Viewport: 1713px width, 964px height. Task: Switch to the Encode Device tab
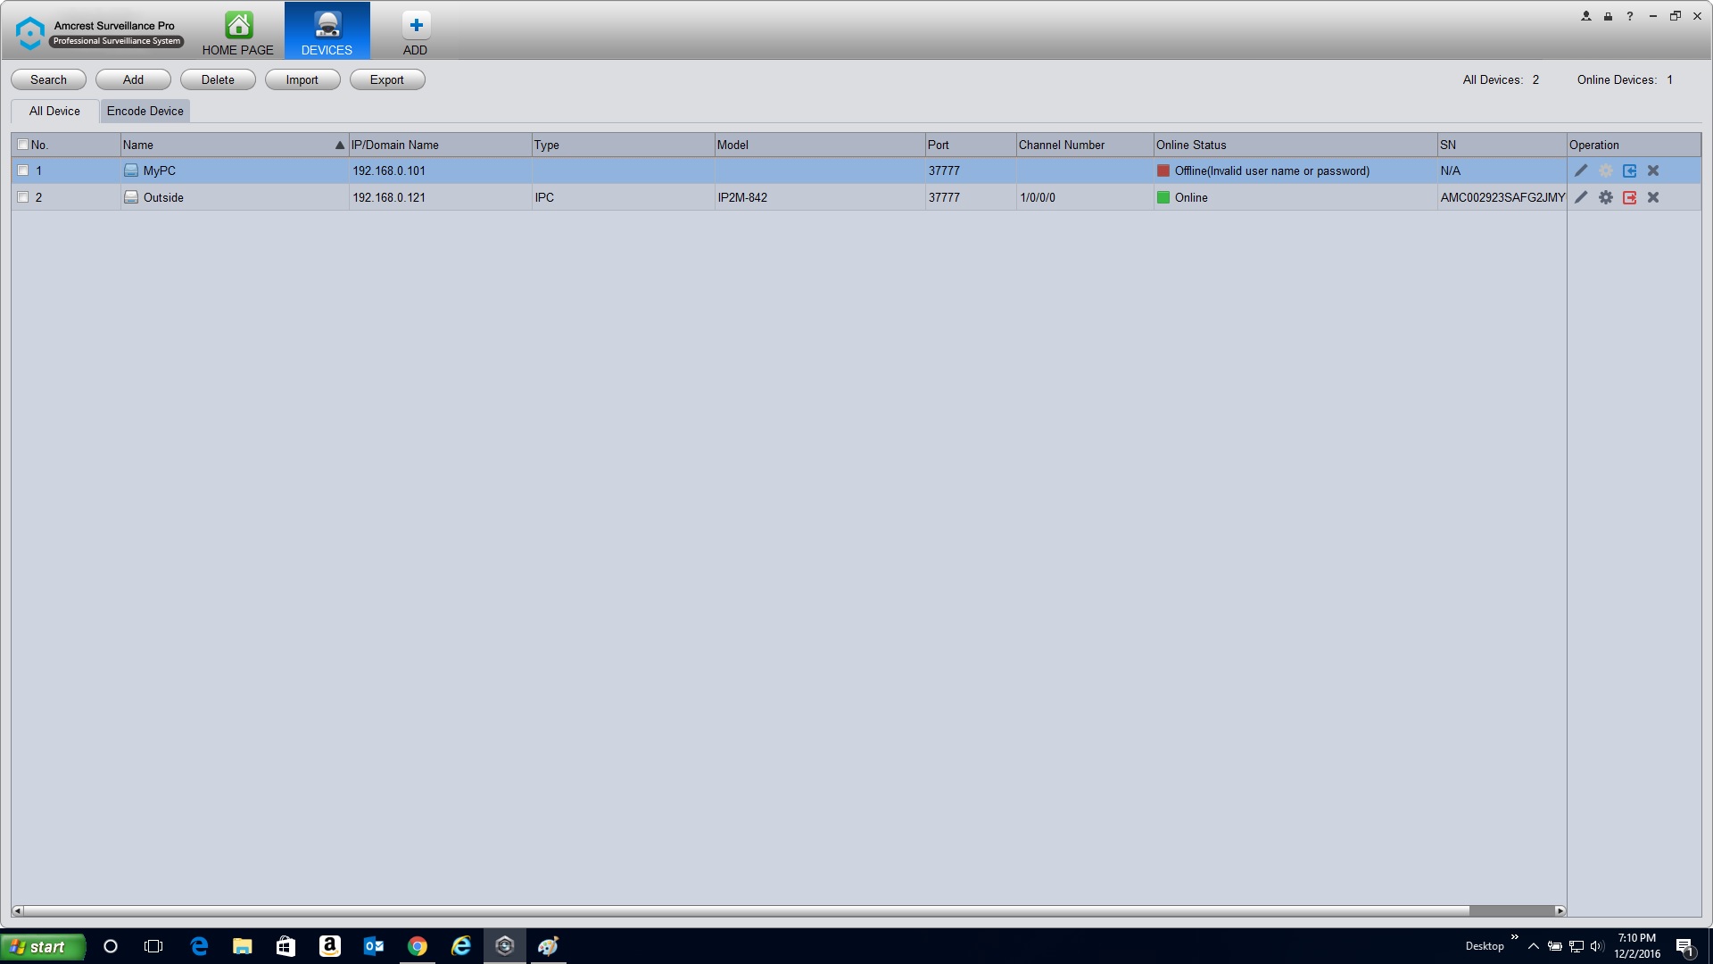pyautogui.click(x=145, y=111)
